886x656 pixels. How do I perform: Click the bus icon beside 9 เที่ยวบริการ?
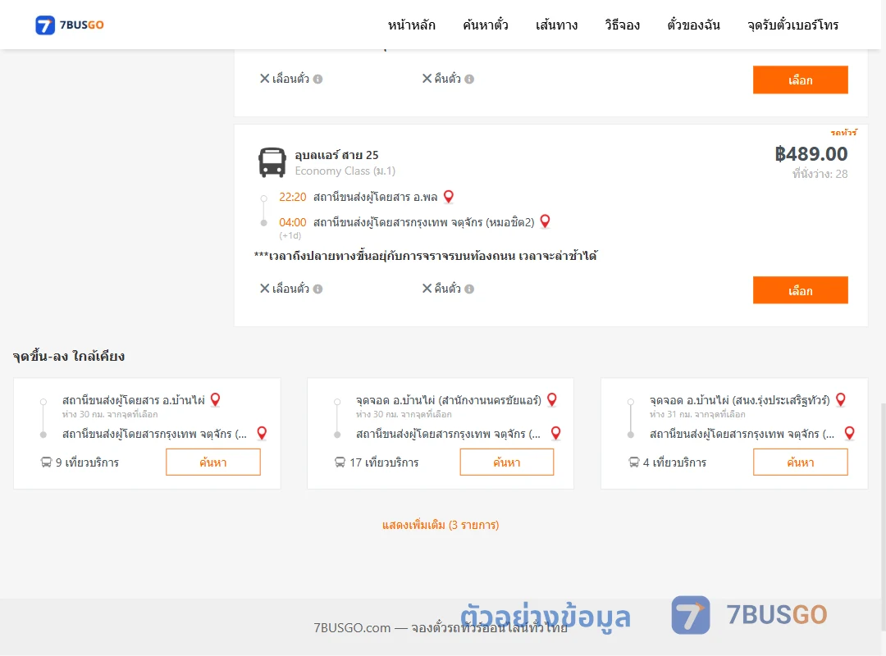(46, 462)
